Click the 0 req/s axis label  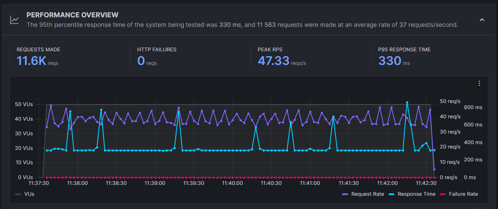(x=450, y=177)
